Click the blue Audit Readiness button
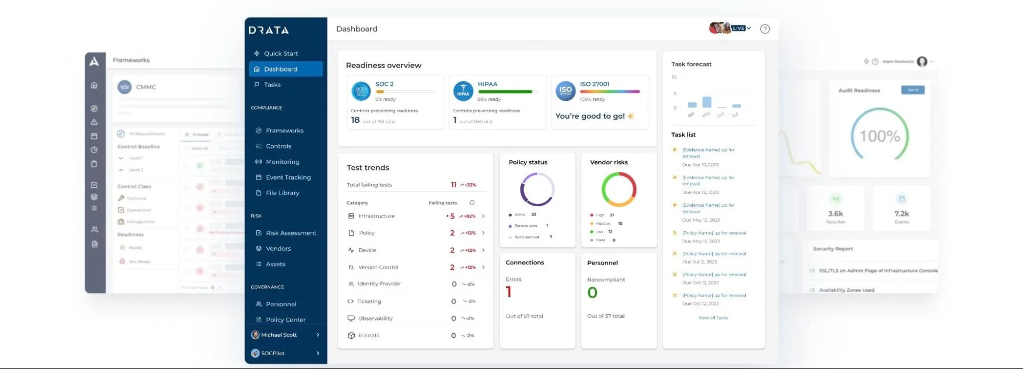The width and height of the screenshot is (1023, 369). pyautogui.click(x=912, y=90)
